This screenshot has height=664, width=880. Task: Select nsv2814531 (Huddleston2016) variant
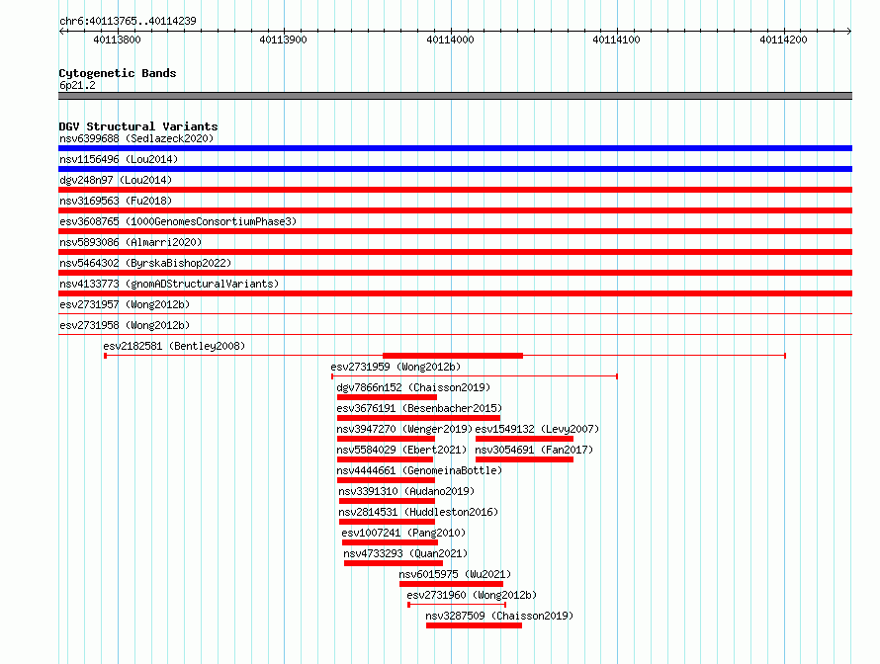coord(418,512)
